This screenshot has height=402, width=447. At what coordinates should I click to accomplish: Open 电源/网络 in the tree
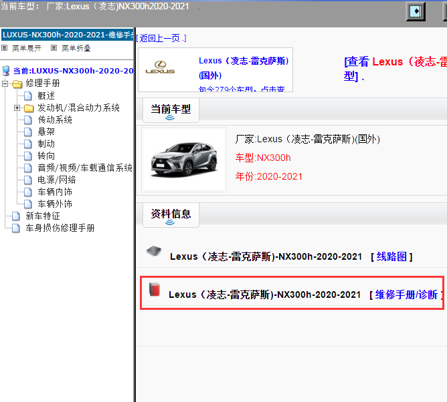[x=57, y=180]
